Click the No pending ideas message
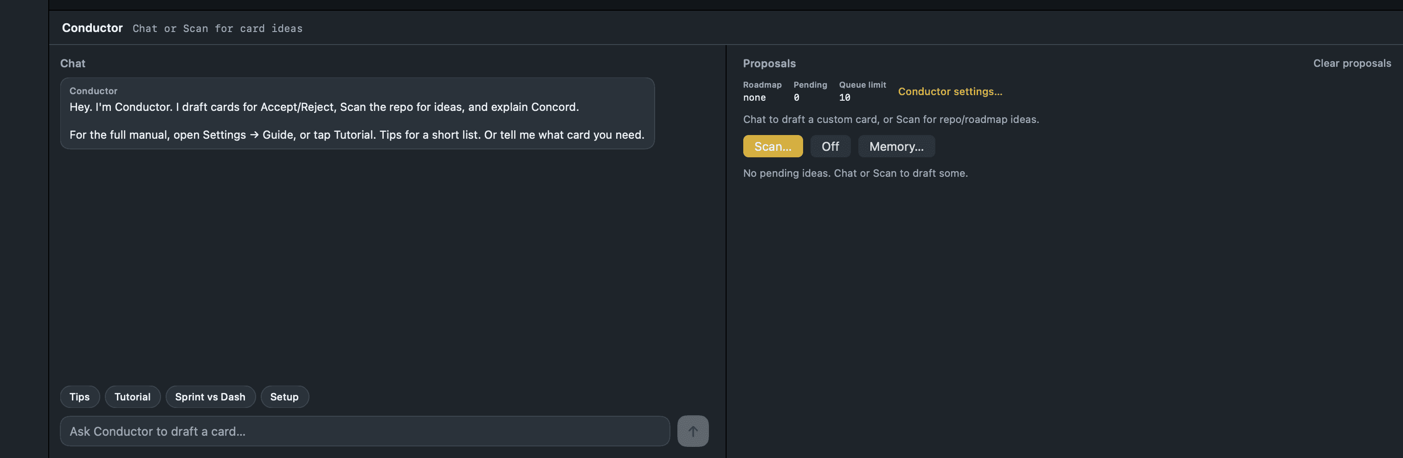The width and height of the screenshot is (1403, 458). click(x=855, y=173)
